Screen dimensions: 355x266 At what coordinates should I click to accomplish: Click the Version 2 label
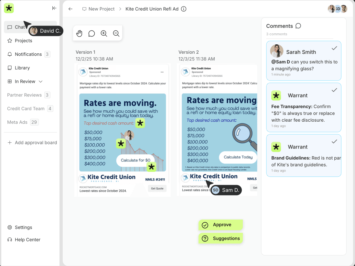pyautogui.click(x=188, y=52)
